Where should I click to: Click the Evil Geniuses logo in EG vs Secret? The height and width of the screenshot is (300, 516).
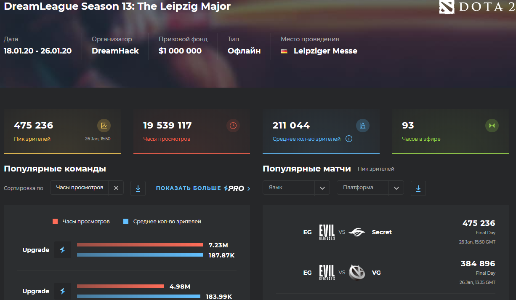[x=327, y=232]
